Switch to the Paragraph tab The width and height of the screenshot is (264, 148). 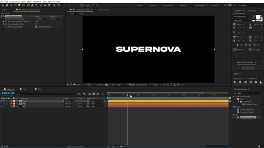pyautogui.click(x=252, y=11)
